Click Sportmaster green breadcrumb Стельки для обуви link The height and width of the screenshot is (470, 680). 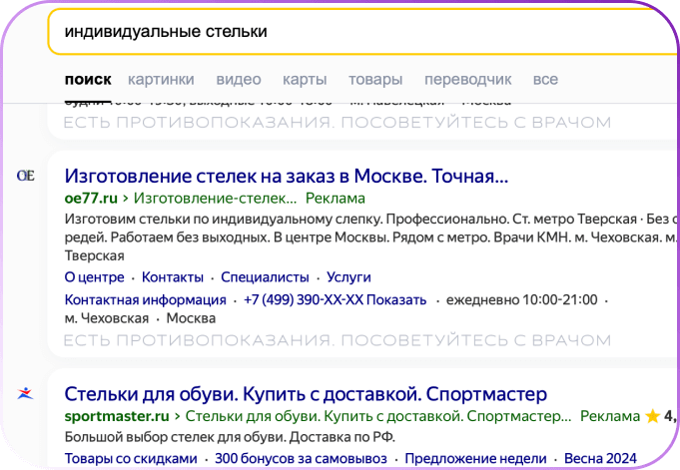pyautogui.click(x=378, y=416)
